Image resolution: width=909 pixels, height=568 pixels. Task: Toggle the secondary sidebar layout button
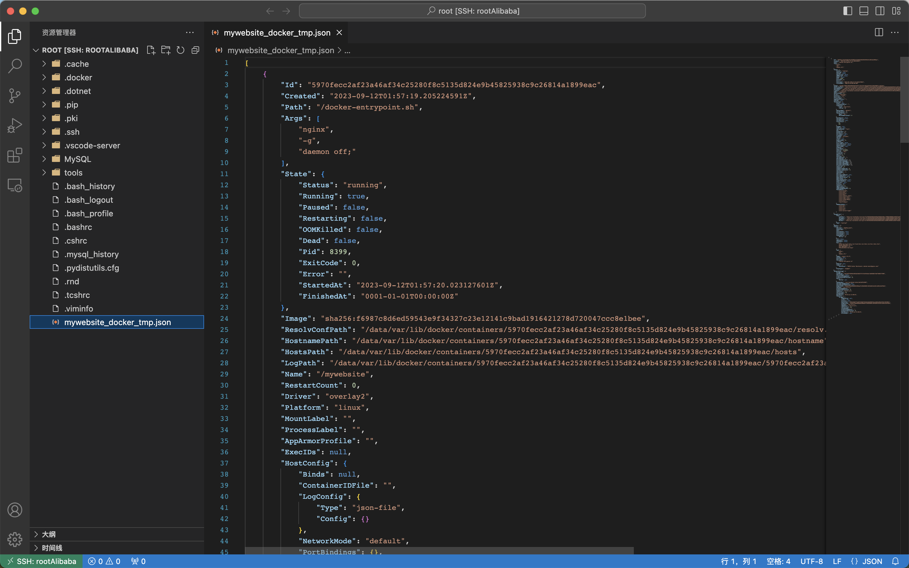(x=880, y=11)
